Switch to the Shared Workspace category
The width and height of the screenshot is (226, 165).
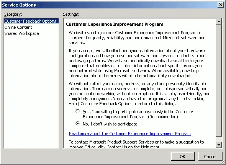[21, 33]
